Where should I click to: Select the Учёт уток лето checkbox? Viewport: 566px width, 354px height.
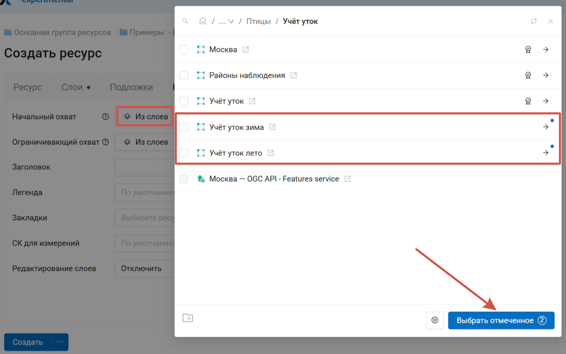click(x=184, y=153)
